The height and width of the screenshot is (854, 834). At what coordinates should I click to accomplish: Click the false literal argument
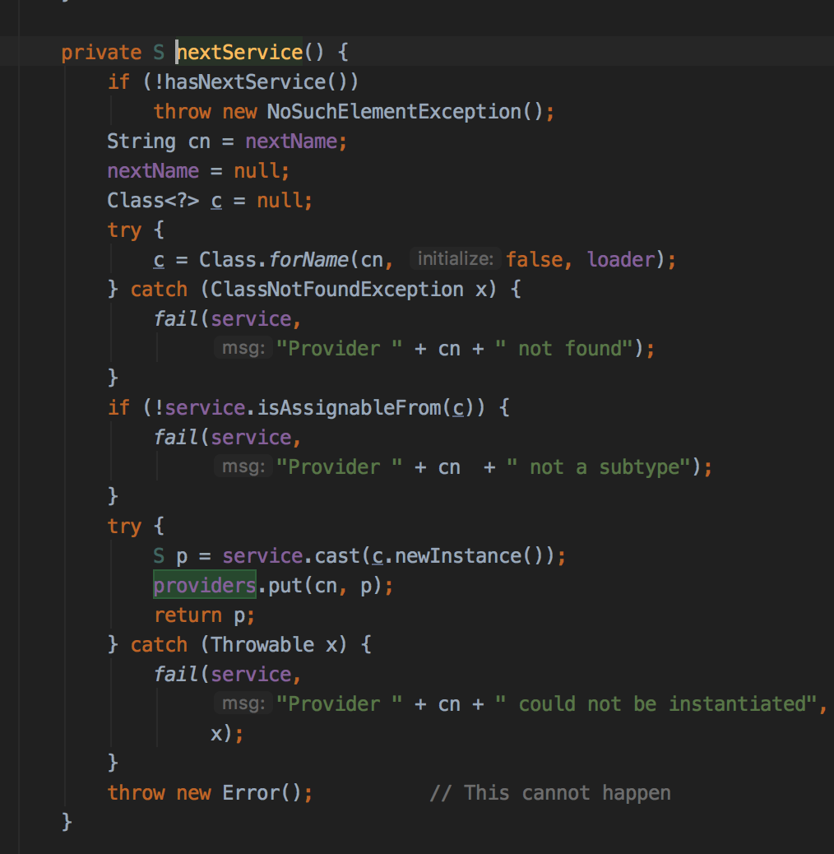tap(534, 260)
